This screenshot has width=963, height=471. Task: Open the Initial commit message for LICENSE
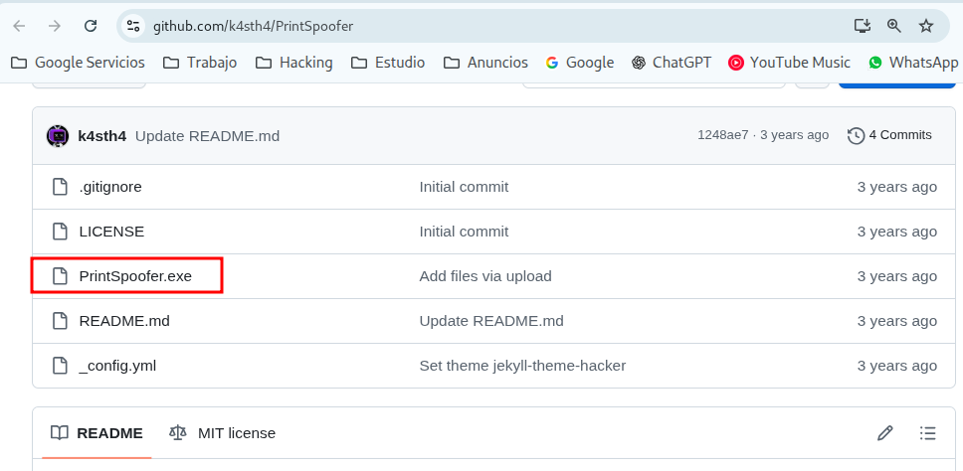tap(464, 232)
